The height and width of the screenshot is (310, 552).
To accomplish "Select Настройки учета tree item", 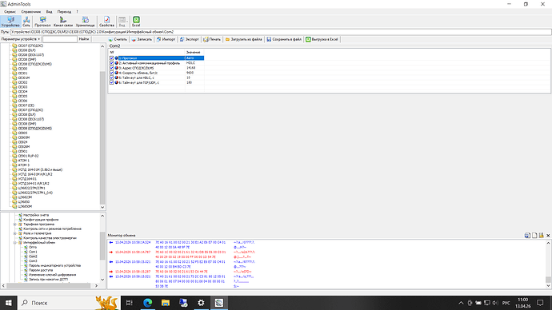I will 36,215.
